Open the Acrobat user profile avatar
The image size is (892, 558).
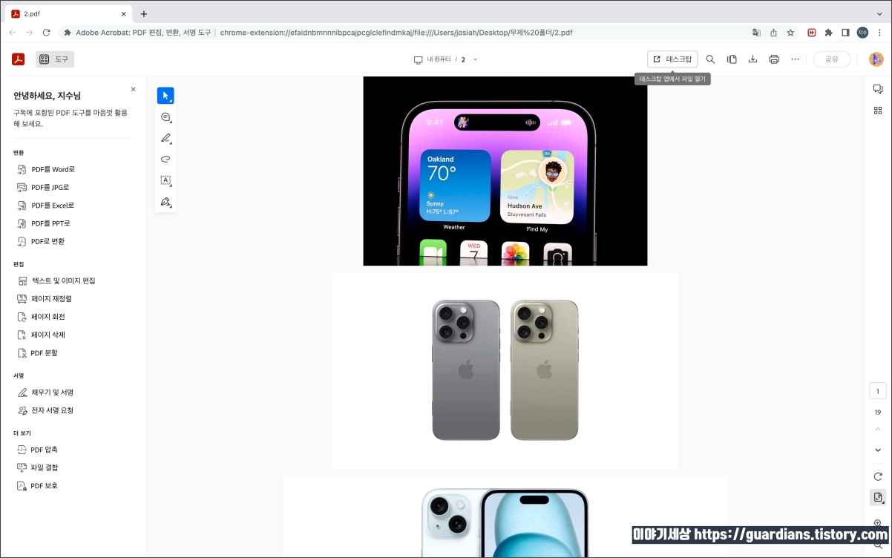[876, 59]
